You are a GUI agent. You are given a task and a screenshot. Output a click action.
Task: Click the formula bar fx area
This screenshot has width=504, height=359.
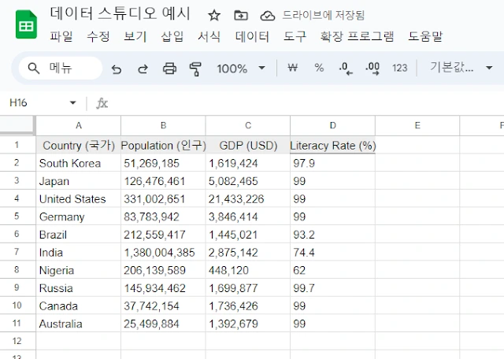[102, 103]
